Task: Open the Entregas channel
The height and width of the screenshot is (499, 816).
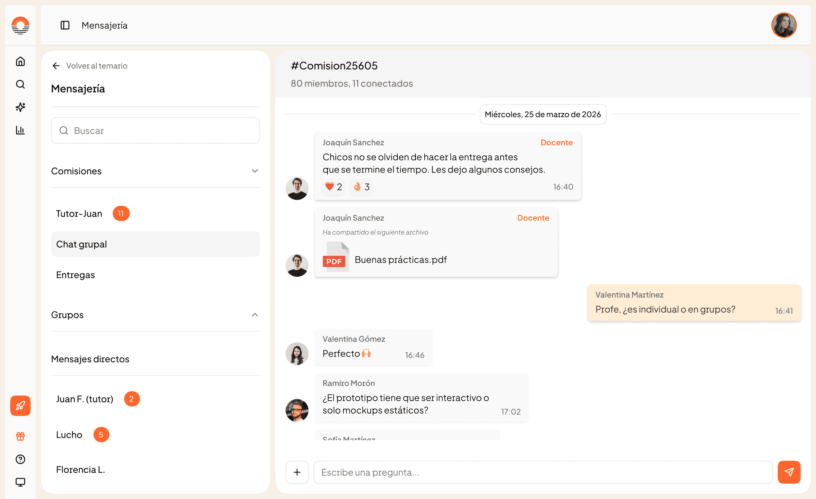Action: pyautogui.click(x=76, y=275)
